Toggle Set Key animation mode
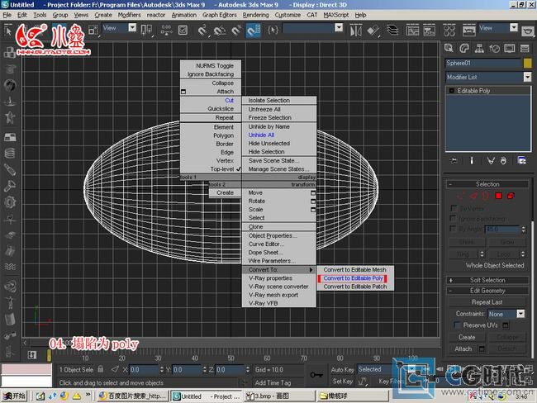 tap(342, 381)
